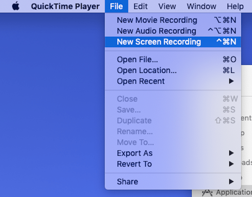The width and height of the screenshot is (252, 197).
Task: Select Open Location… menu item
Action: pyautogui.click(x=173, y=70)
